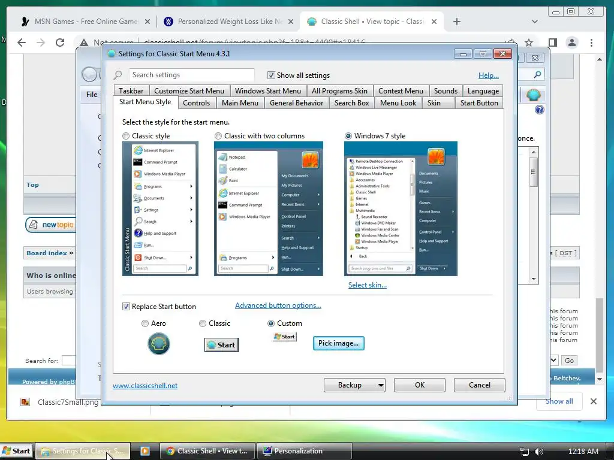Screen dimensions: 614x460
Task: Select the Aero start button option
Action: tap(145, 323)
